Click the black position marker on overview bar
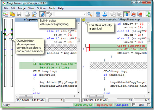Screen dimensions: 154x110 click(4, 33)
